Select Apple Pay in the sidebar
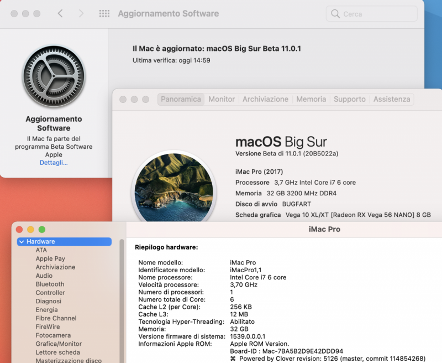This screenshot has width=442, height=363. [x=50, y=258]
